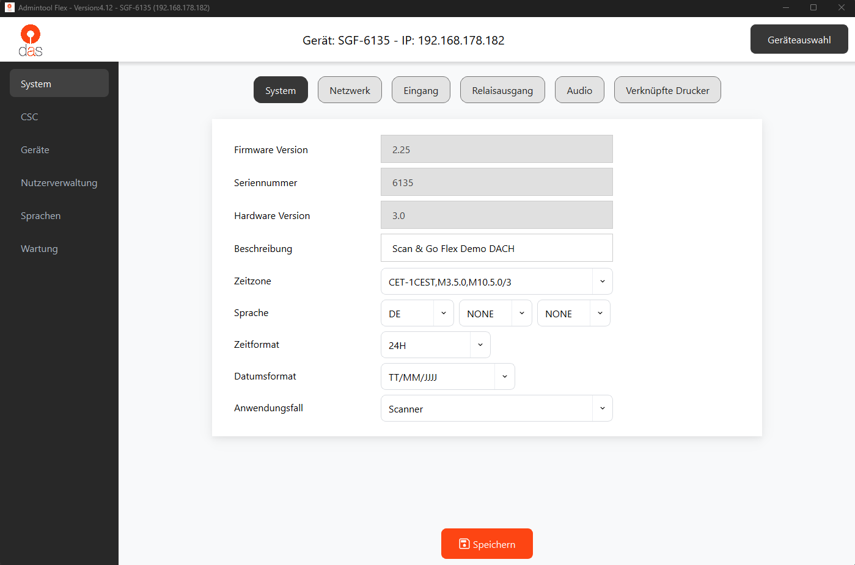This screenshot has height=565, width=855.
Task: Switch to the Audio tab
Action: [579, 90]
